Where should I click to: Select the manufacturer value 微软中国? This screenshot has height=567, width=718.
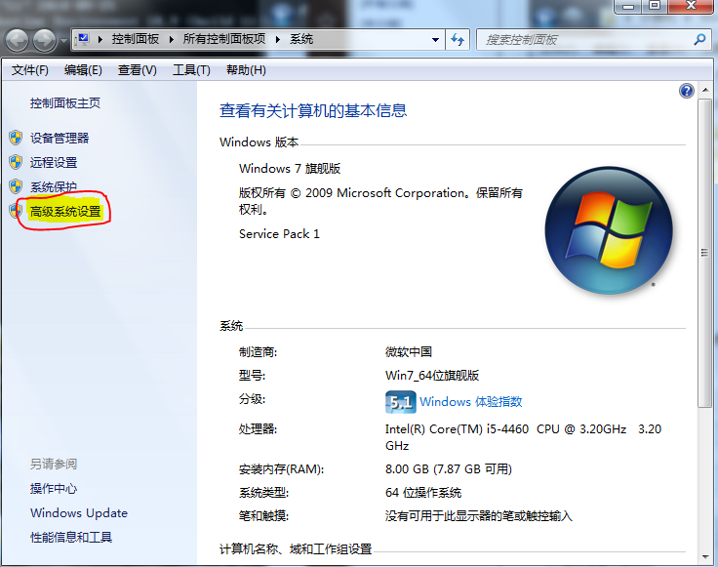pos(409,351)
